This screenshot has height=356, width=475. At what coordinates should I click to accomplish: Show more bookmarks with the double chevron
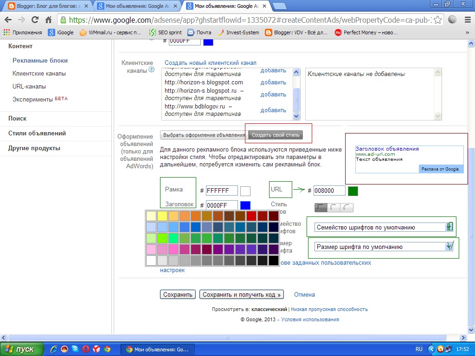point(467,32)
